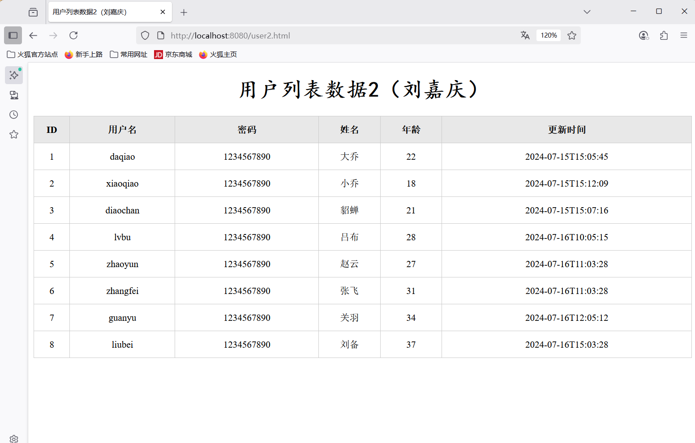
Task: Expand the list all tabs dropdown
Action: (x=587, y=12)
